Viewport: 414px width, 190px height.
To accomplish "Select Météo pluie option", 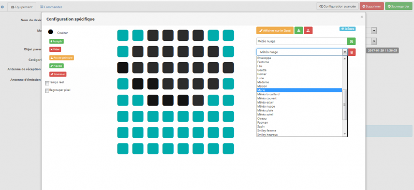I will [299, 110].
